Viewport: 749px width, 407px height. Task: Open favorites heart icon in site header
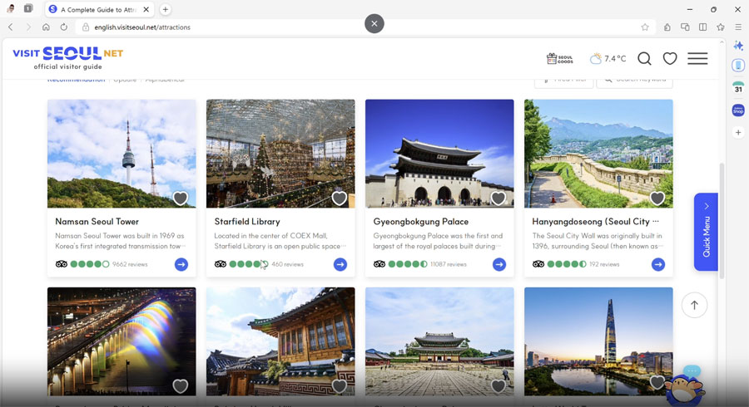pyautogui.click(x=670, y=59)
